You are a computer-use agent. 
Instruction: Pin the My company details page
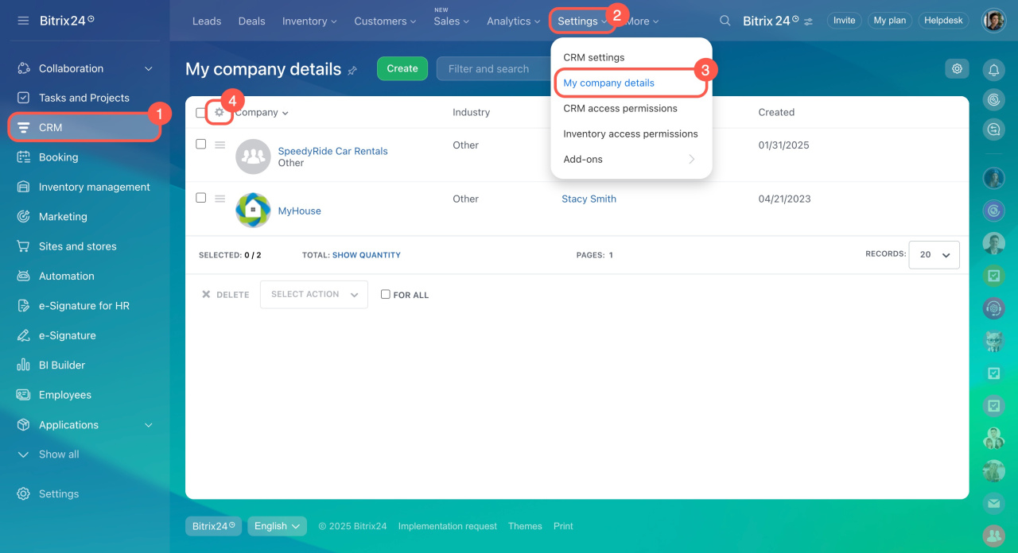point(352,71)
